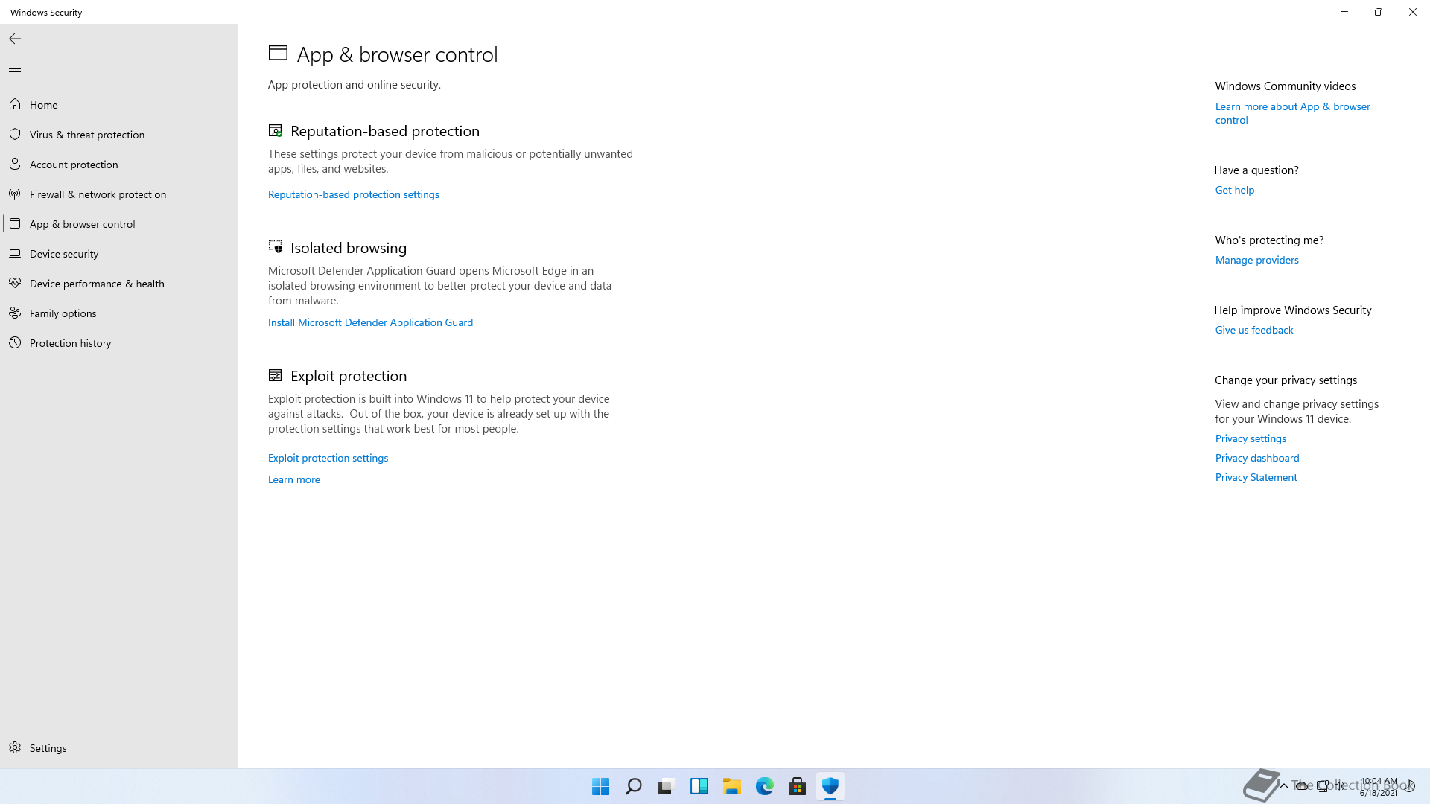This screenshot has height=804, width=1430.
Task: Click Windows Security taskbar shield icon
Action: (x=830, y=786)
